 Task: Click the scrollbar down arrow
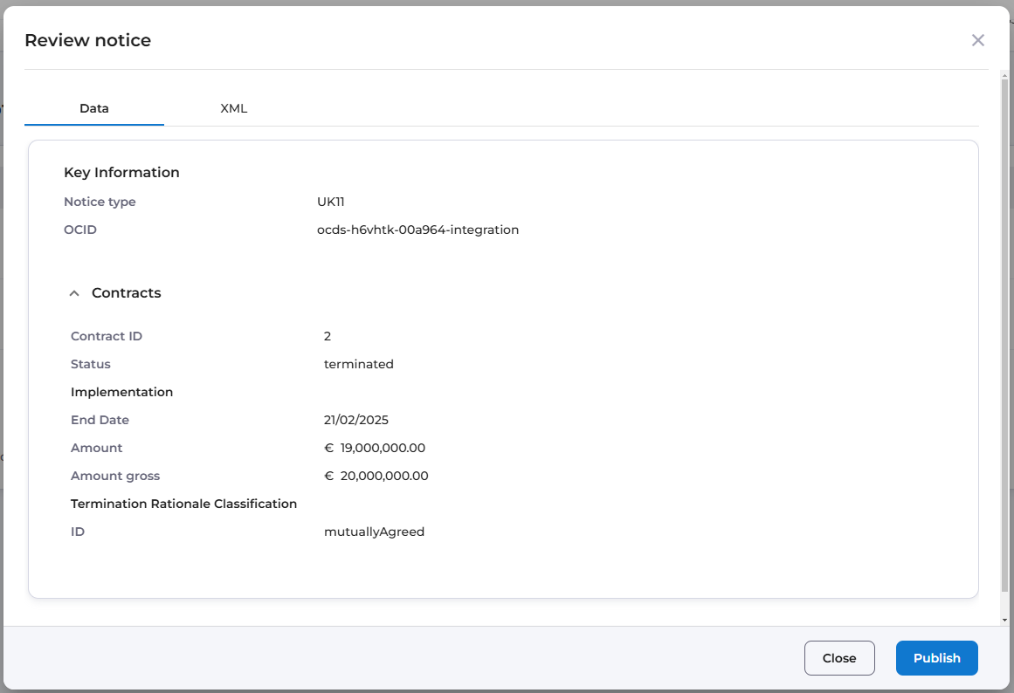[1004, 620]
